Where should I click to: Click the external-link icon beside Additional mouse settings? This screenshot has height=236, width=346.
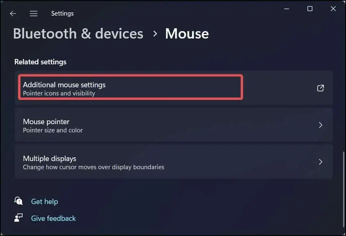[320, 88]
